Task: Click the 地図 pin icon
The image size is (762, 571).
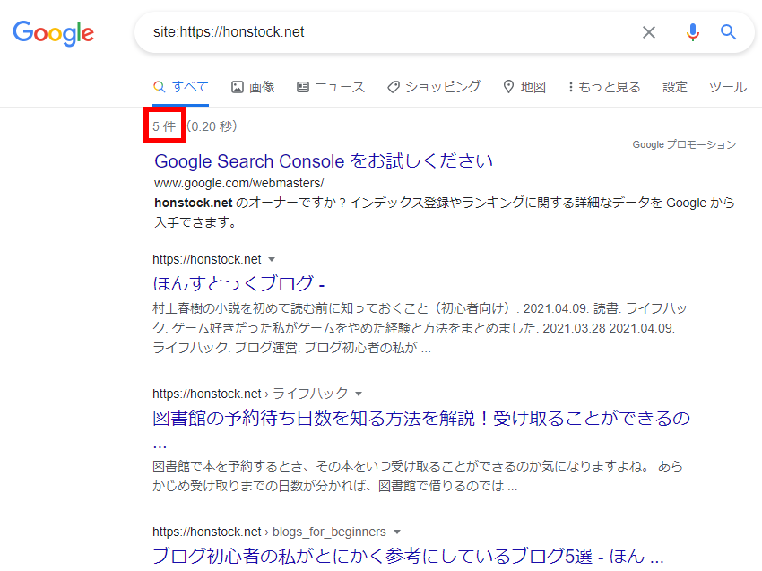Action: point(508,86)
